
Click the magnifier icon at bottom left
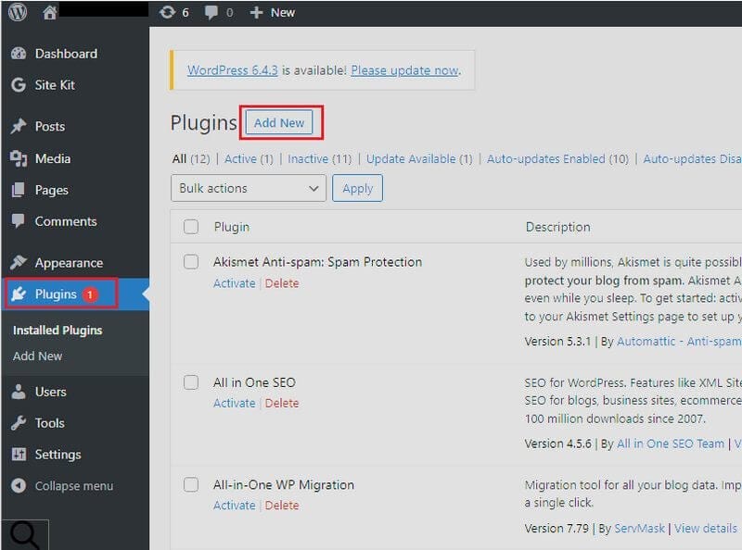click(25, 535)
